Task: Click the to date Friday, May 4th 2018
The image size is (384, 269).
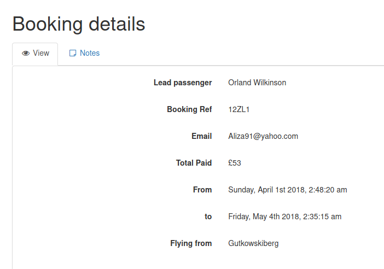Action: tap(285, 217)
